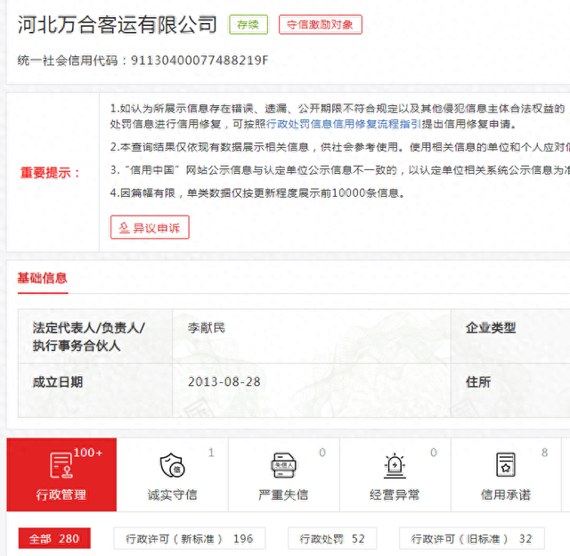This screenshot has width=570, height=556.
Task: Click legal representative name 李献民
Action: point(207,328)
